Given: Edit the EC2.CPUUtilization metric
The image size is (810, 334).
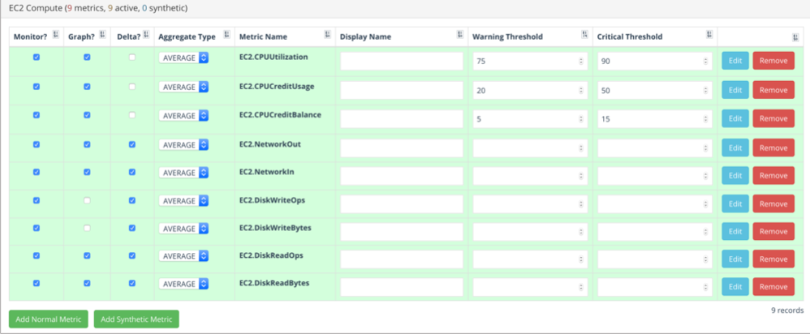Looking at the screenshot, I should (735, 61).
